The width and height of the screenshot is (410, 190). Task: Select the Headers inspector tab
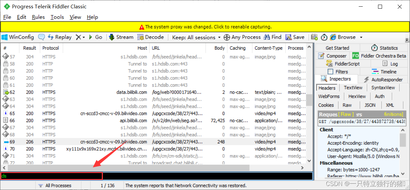pyautogui.click(x=327, y=88)
